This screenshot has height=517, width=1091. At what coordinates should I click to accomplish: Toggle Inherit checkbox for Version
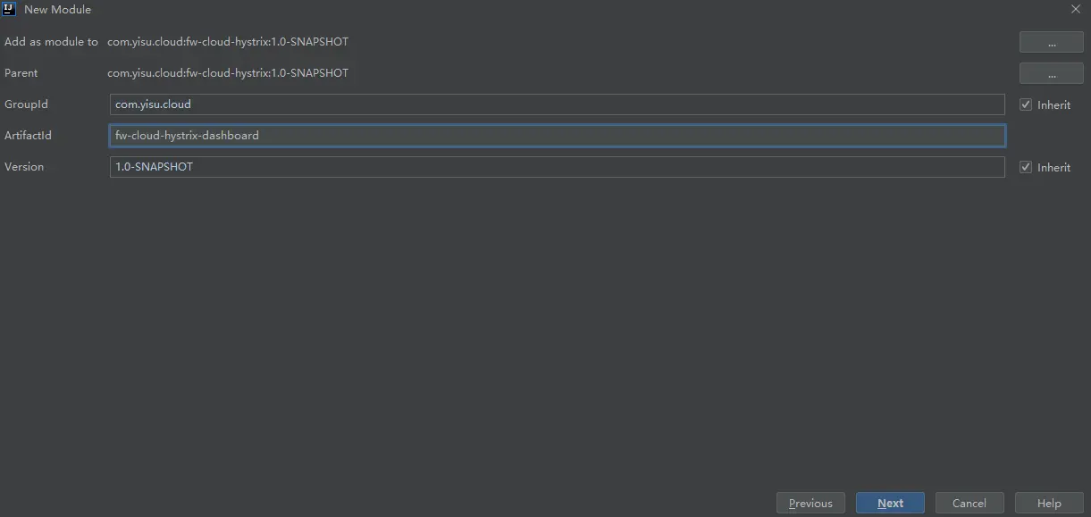click(1026, 167)
